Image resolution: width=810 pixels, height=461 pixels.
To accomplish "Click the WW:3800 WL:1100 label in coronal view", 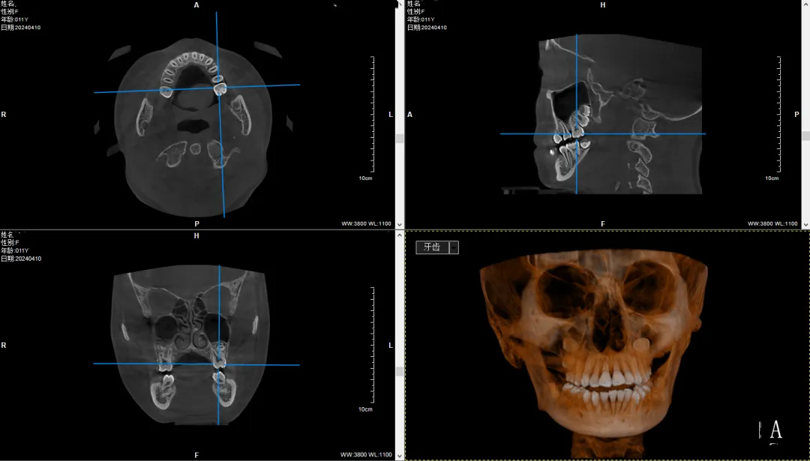I will click(366, 454).
